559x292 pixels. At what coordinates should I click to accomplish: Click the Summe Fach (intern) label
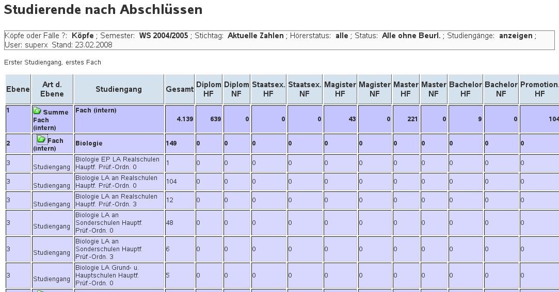click(x=51, y=120)
